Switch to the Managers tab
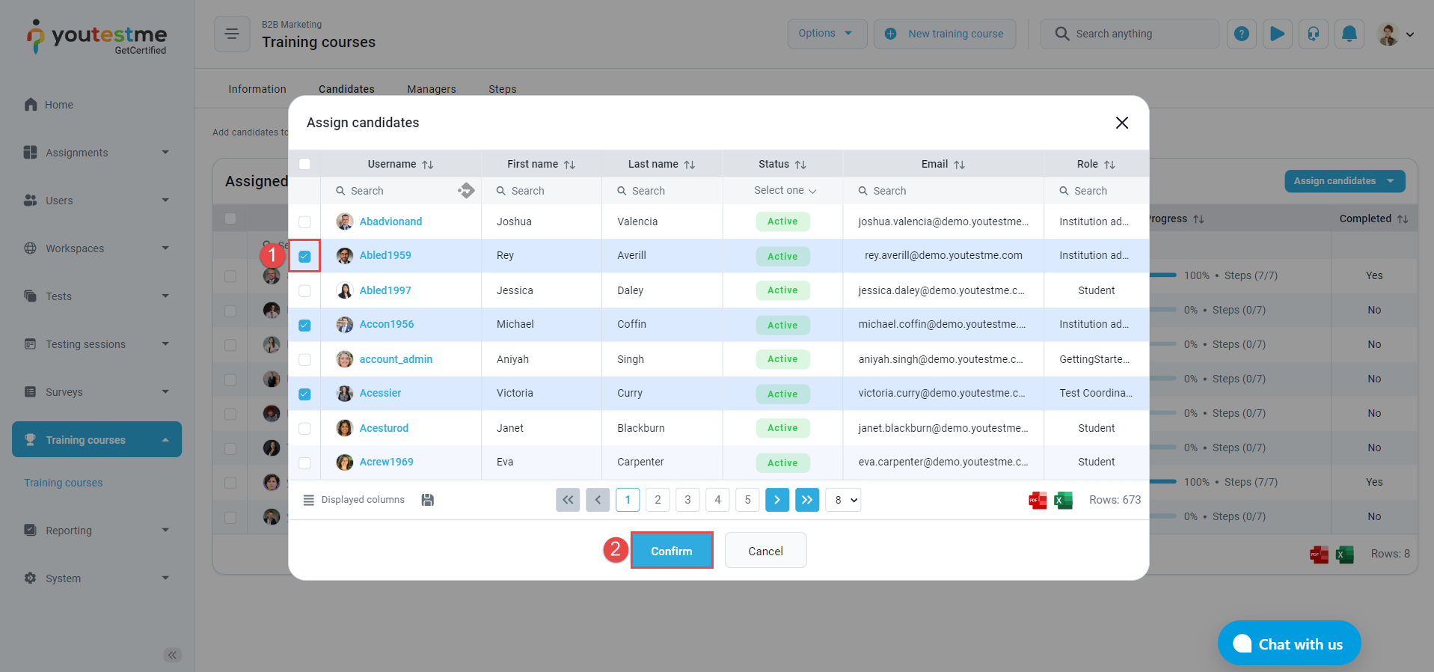 tap(432, 89)
